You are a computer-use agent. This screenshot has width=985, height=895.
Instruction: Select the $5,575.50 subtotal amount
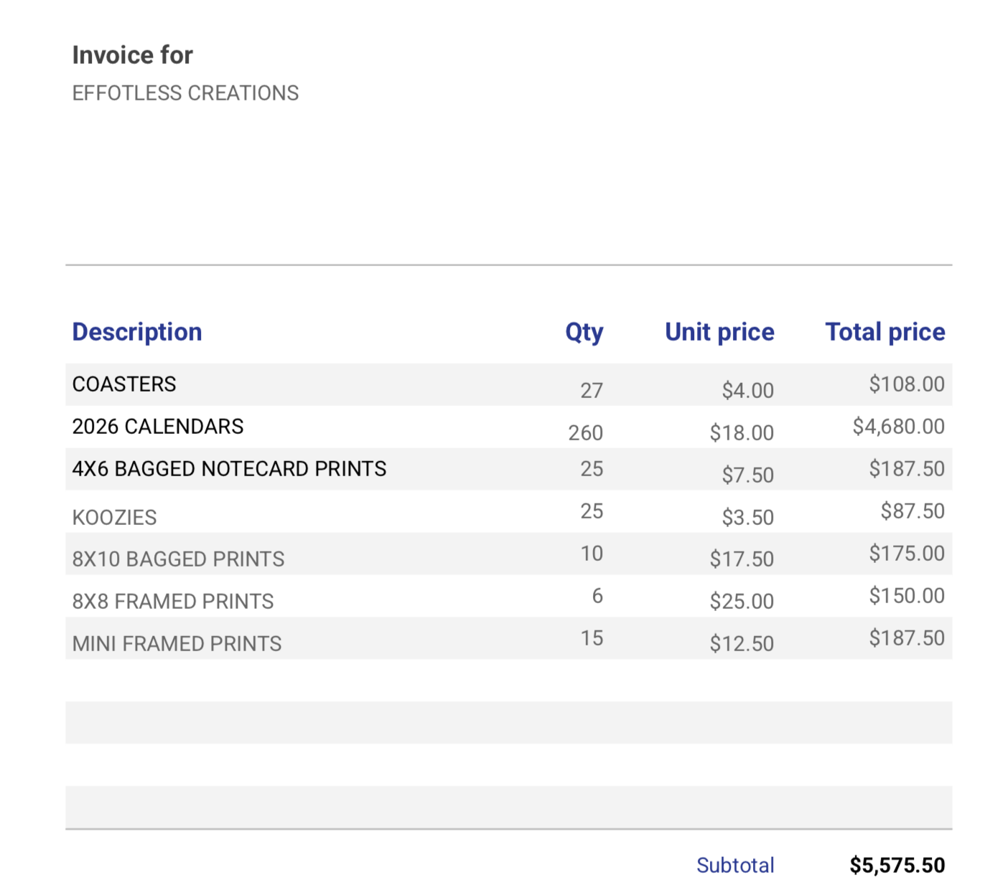pos(898,865)
